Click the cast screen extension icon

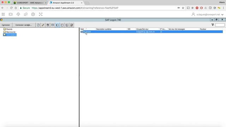click(188, 8)
